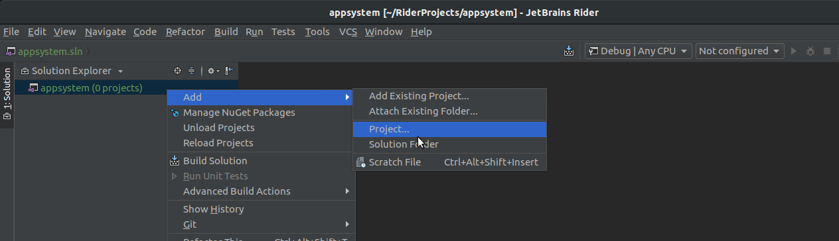Click the NuGet icon beside Manage NuGet Packages

pyautogui.click(x=175, y=113)
